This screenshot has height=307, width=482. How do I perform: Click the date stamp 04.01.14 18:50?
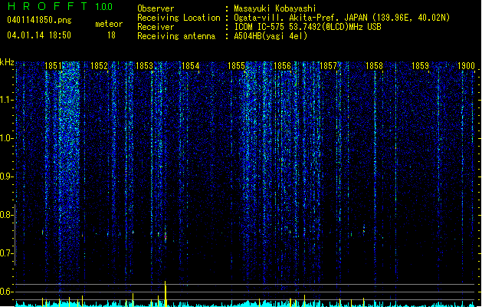[x=39, y=35]
